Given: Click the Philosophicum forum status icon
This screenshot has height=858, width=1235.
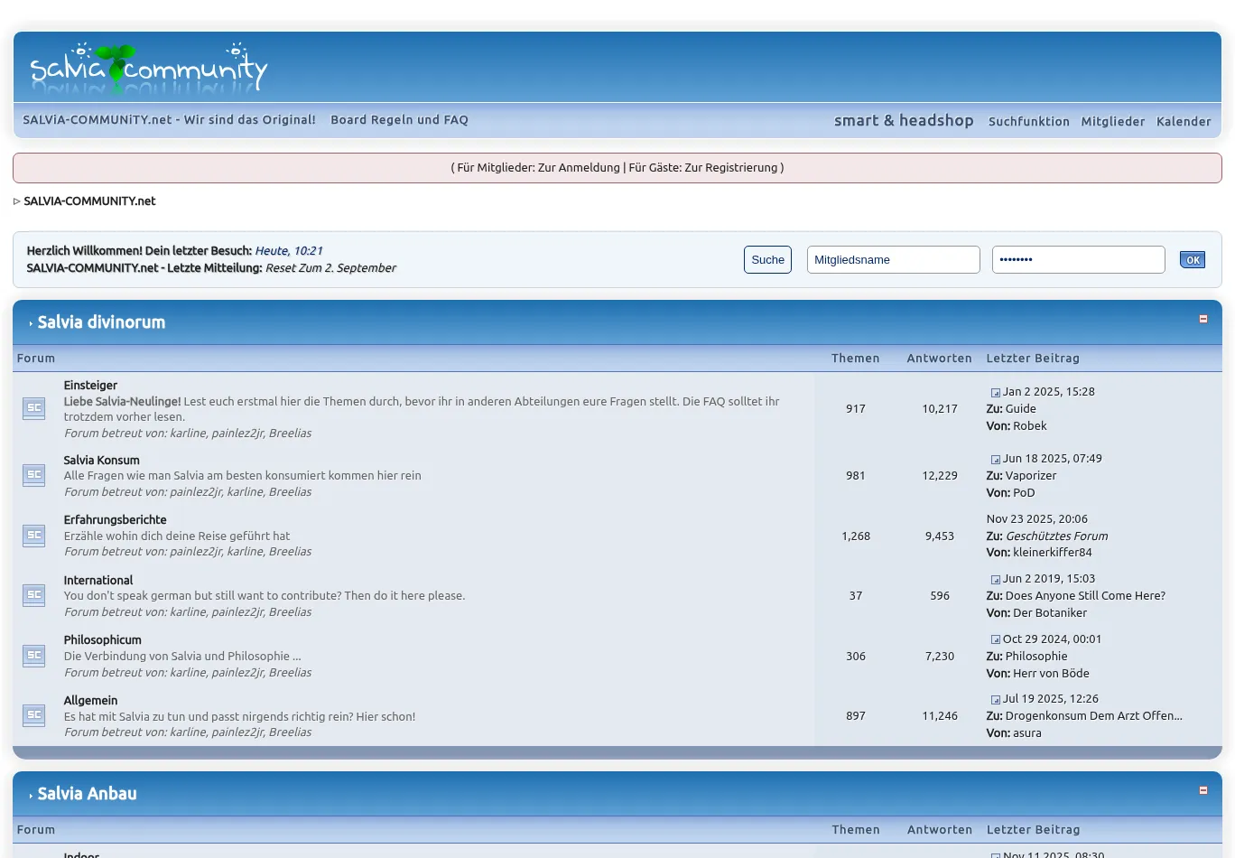Looking at the screenshot, I should tap(33, 656).
